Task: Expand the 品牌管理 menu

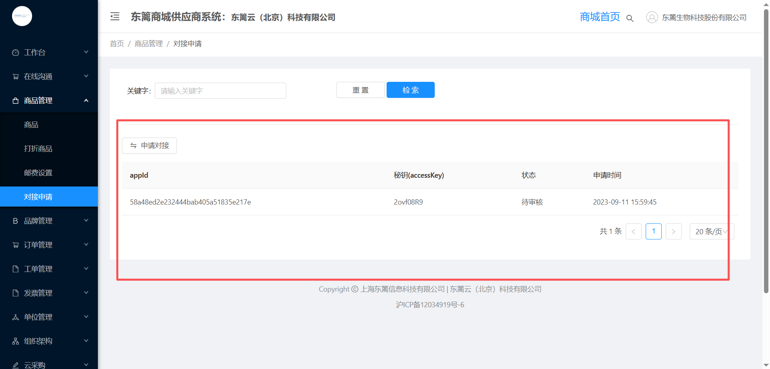Action: pyautogui.click(x=49, y=221)
